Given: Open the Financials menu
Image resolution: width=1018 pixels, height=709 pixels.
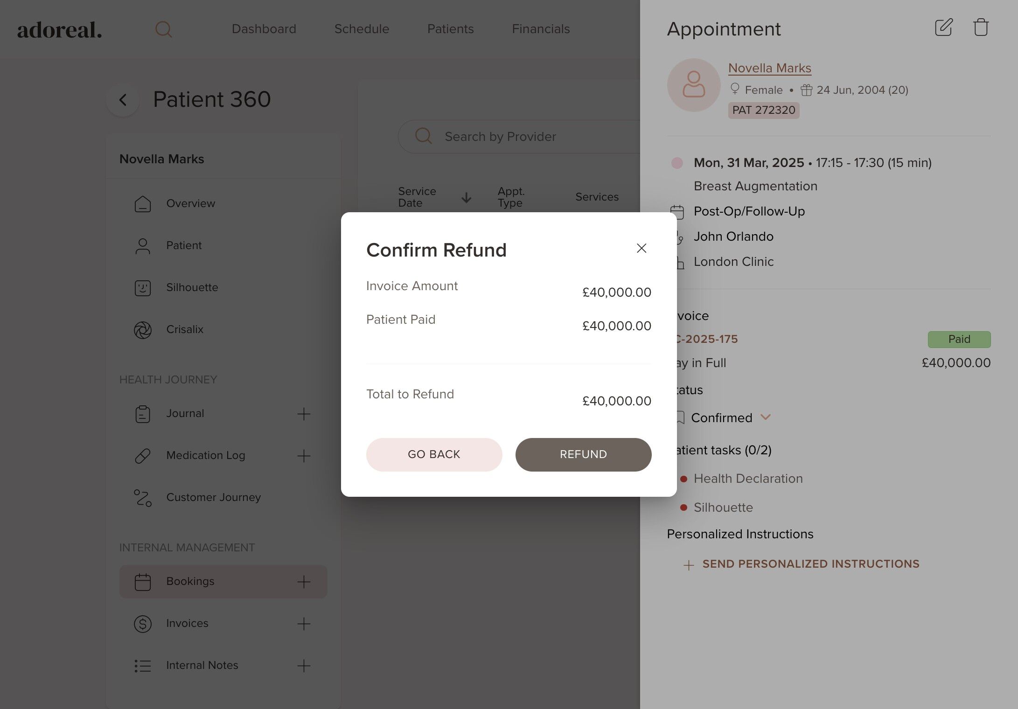Looking at the screenshot, I should tap(541, 29).
